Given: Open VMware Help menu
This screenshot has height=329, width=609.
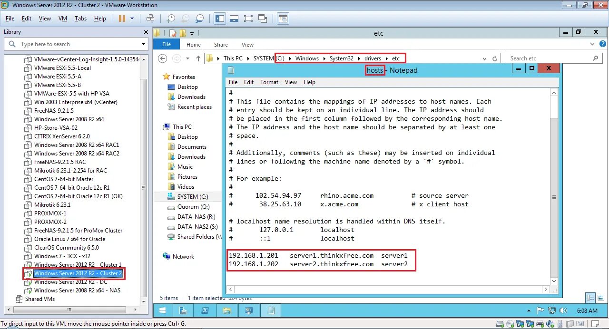Looking at the screenshot, I should (100, 19).
